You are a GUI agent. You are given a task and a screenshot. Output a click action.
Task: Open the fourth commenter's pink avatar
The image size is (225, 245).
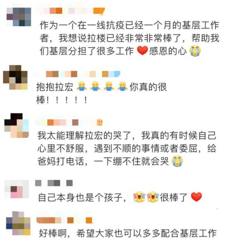pos(16,189)
